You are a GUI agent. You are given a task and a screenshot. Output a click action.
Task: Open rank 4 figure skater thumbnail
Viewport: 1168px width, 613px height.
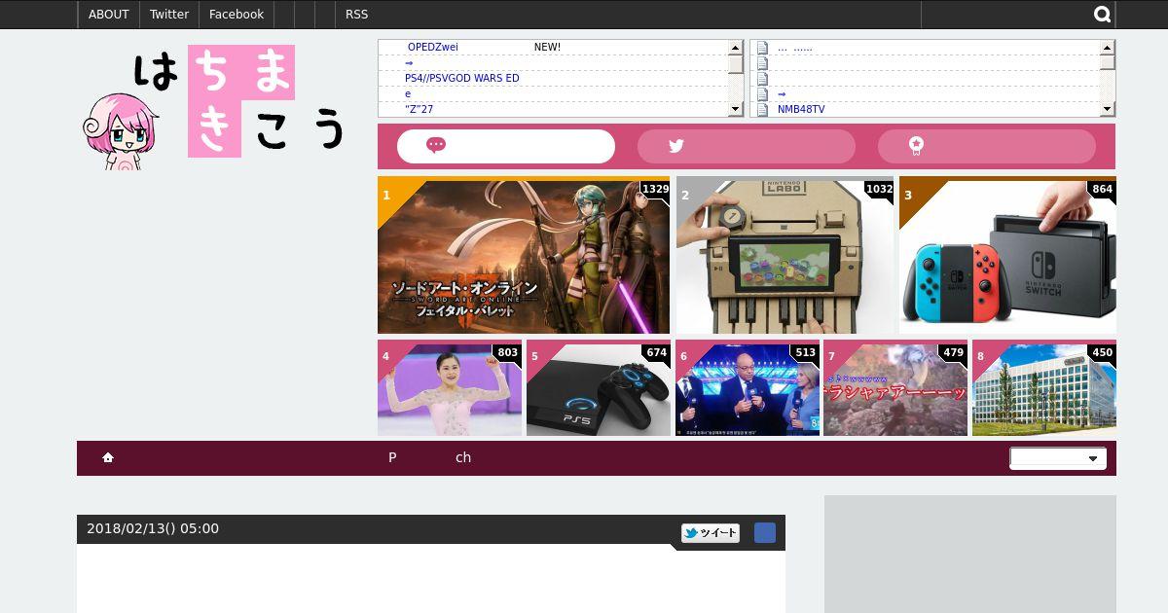pyautogui.click(x=450, y=388)
